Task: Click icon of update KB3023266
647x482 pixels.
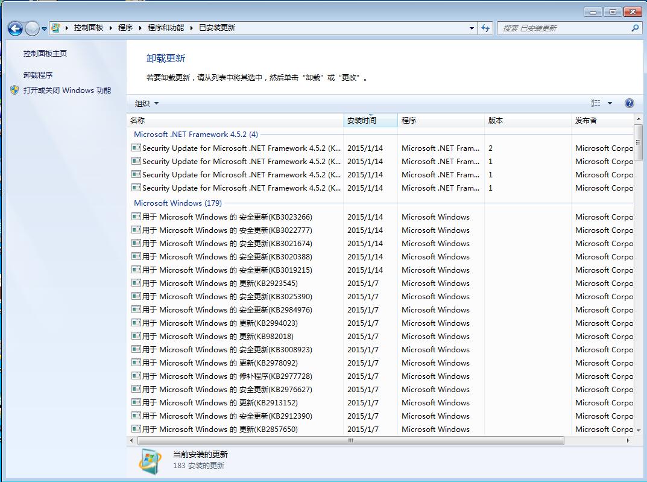Action: click(136, 217)
